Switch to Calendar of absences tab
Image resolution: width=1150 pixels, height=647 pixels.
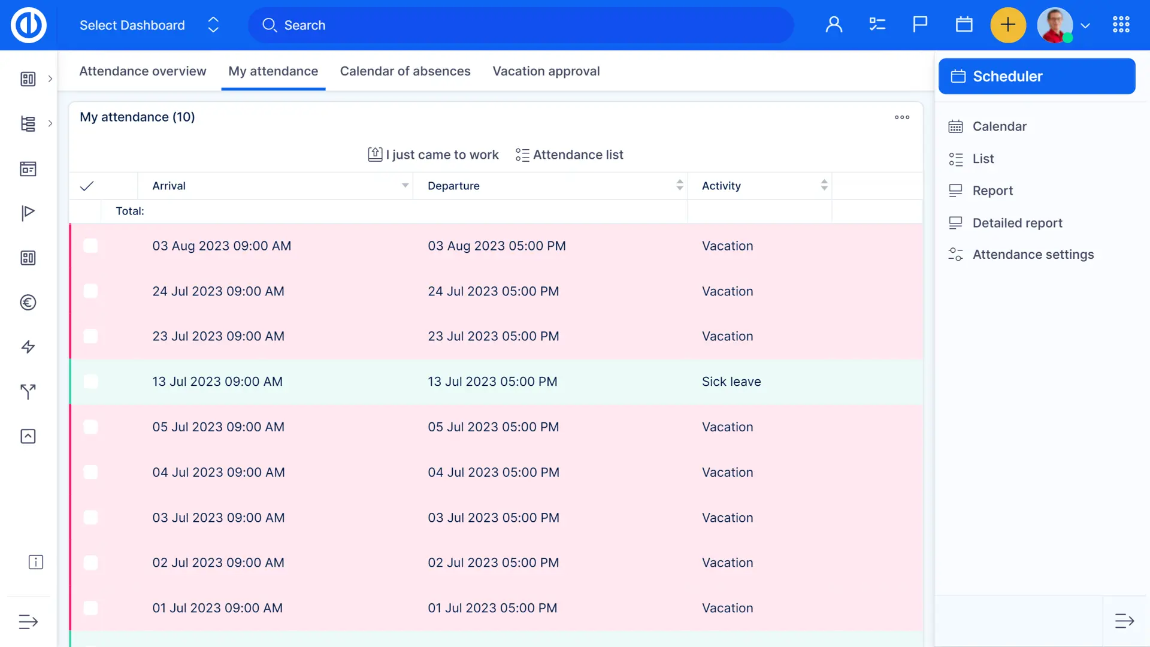click(x=405, y=71)
